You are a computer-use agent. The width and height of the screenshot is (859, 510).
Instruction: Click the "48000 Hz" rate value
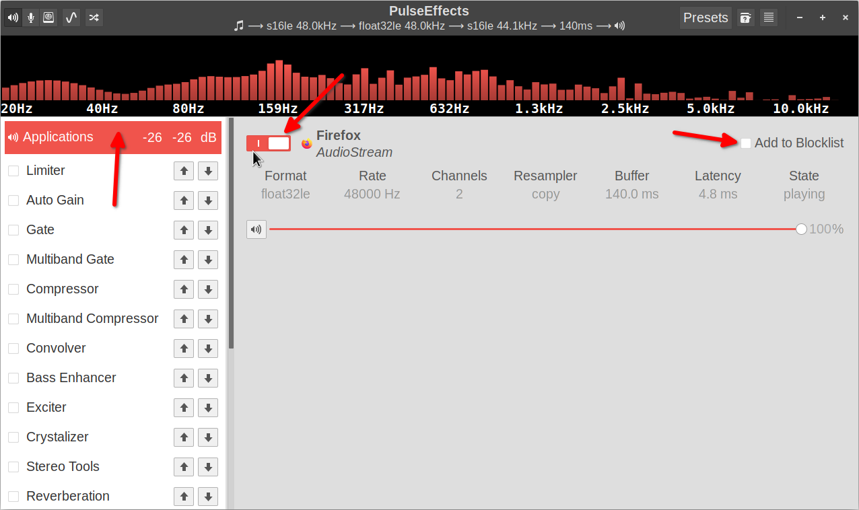pyautogui.click(x=372, y=194)
